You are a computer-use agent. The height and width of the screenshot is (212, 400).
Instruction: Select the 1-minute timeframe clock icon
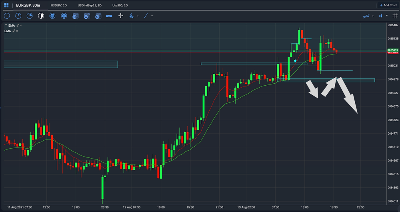click(7, 16)
